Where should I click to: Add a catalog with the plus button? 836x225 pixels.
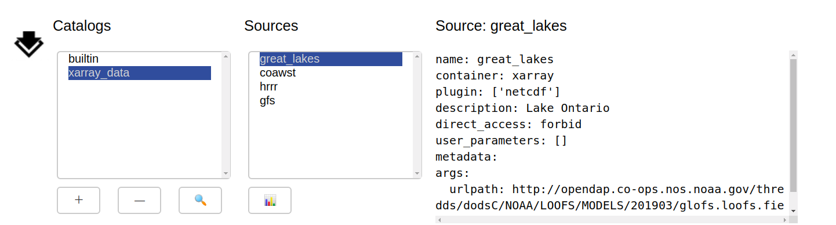click(79, 200)
